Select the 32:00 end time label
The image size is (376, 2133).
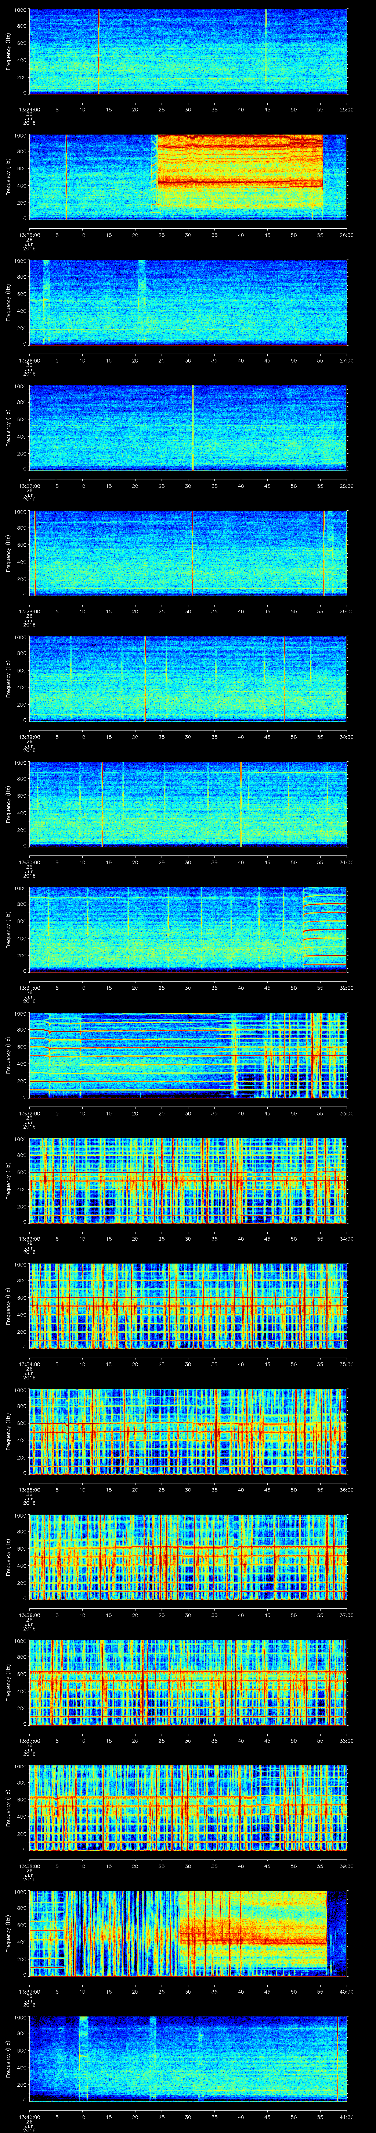(x=346, y=987)
